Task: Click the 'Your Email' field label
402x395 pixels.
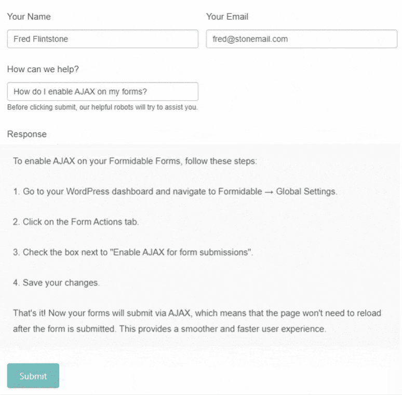Action: pyautogui.click(x=227, y=17)
